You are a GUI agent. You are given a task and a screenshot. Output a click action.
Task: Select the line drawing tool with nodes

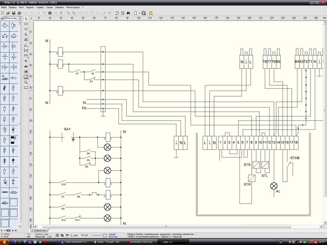click(26, 45)
